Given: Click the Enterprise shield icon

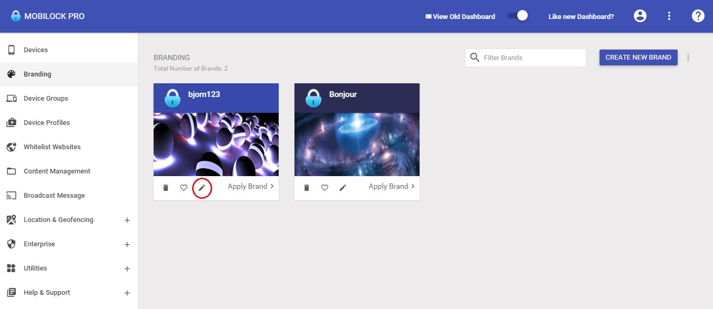Looking at the screenshot, I should [11, 244].
